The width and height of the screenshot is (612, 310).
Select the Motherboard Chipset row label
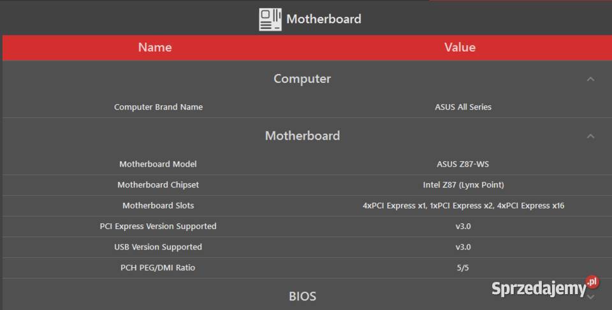pos(158,185)
